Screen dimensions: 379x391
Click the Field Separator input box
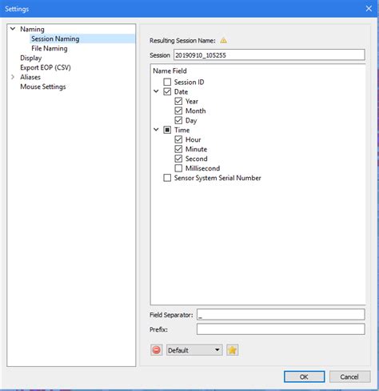pos(281,314)
